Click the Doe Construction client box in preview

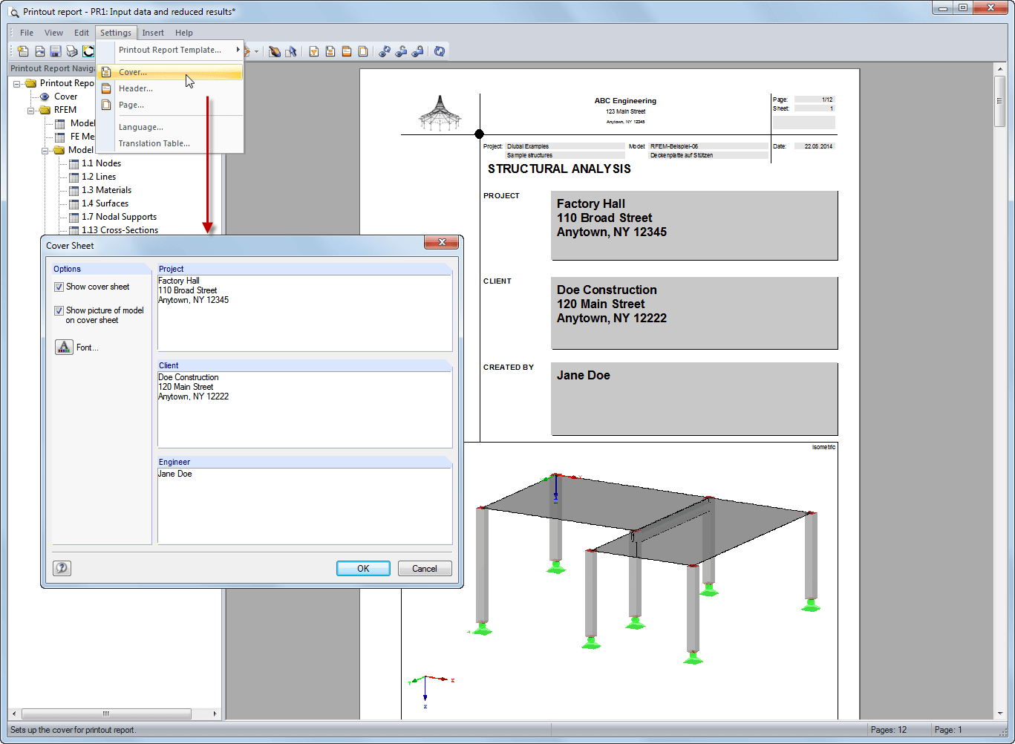point(694,313)
